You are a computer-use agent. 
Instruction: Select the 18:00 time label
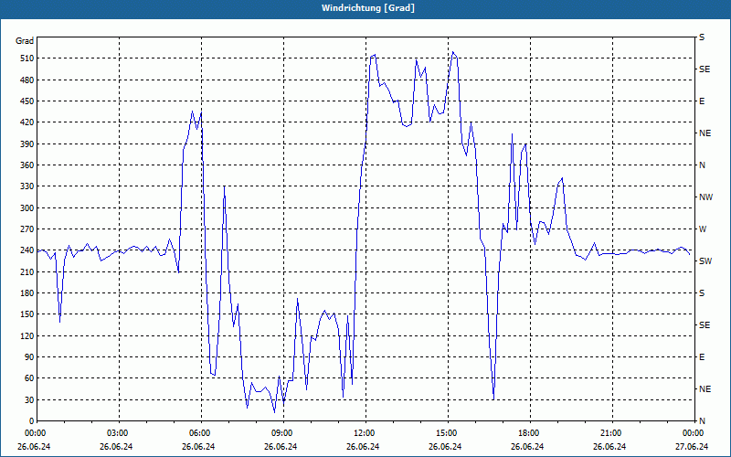(x=528, y=432)
